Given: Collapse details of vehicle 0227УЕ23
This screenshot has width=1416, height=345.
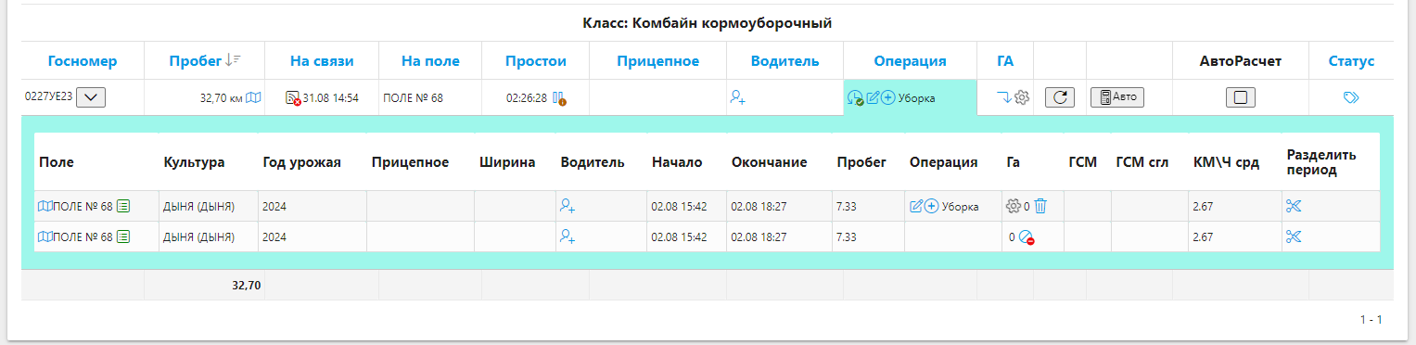Looking at the screenshot, I should click(90, 96).
